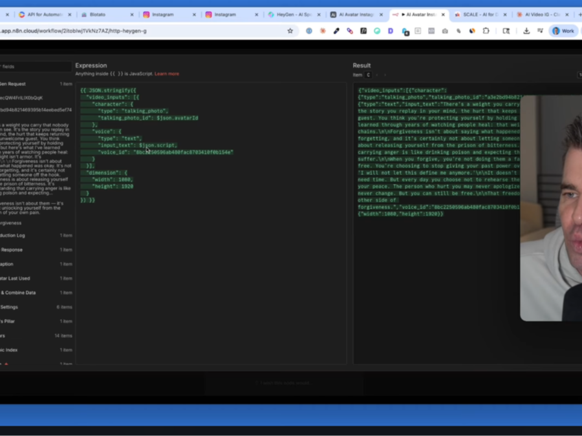Click the Result output JSON text
582x436 pixels.
pos(438,152)
